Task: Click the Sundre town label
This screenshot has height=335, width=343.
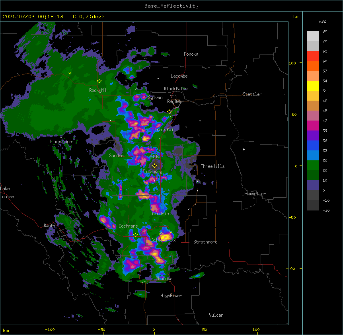Action: (x=116, y=156)
